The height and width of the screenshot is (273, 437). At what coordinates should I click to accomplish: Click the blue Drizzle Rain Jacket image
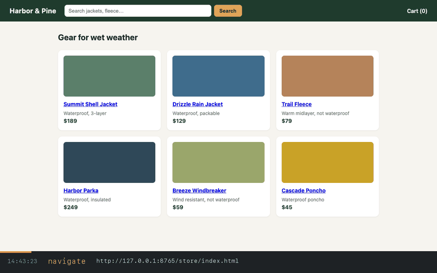click(218, 76)
